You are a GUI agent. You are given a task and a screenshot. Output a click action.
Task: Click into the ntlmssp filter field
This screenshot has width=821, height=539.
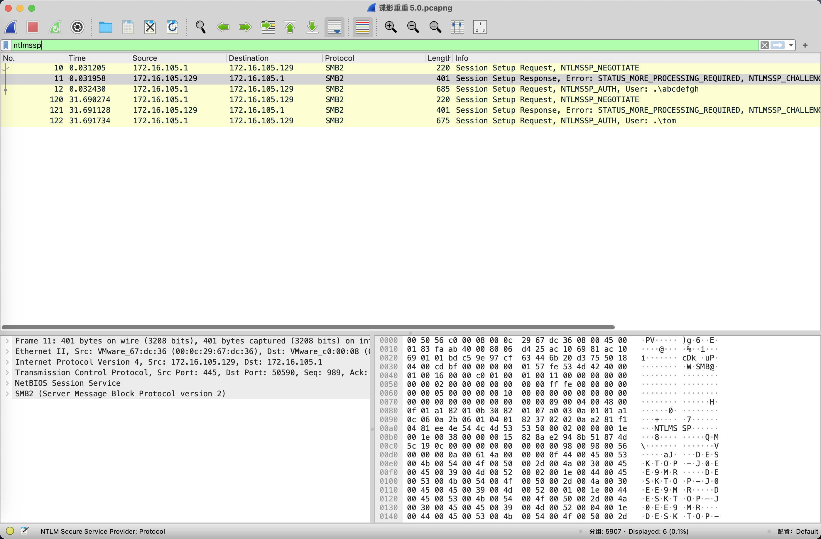385,45
